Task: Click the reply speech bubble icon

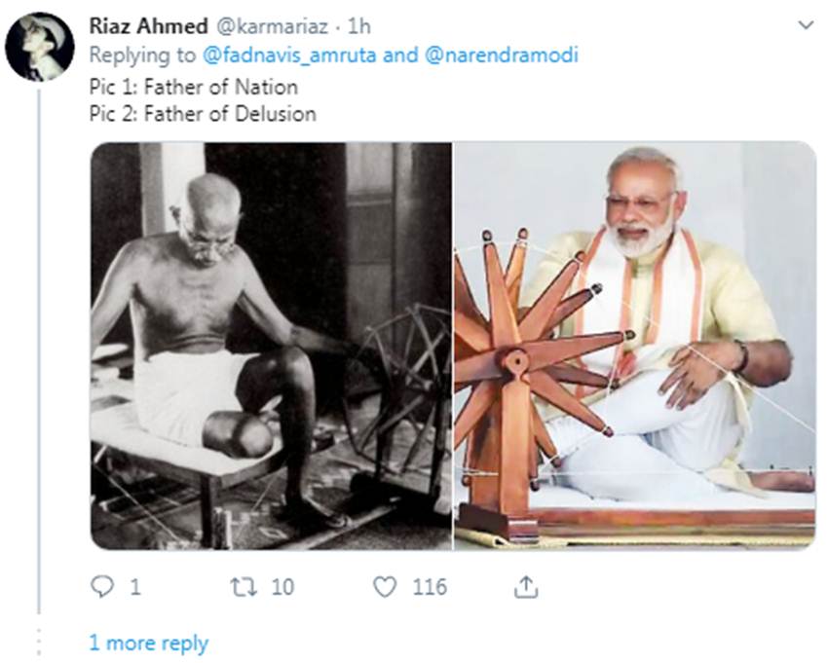Action: pos(103,586)
